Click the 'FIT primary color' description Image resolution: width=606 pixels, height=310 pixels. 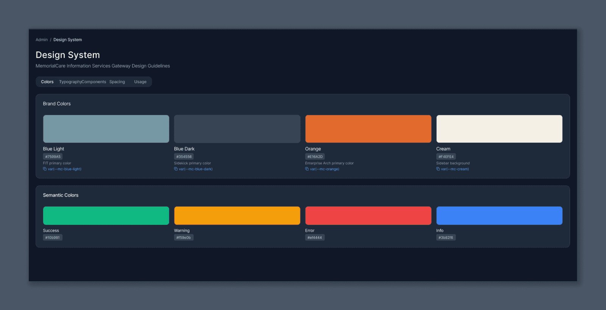(x=57, y=163)
